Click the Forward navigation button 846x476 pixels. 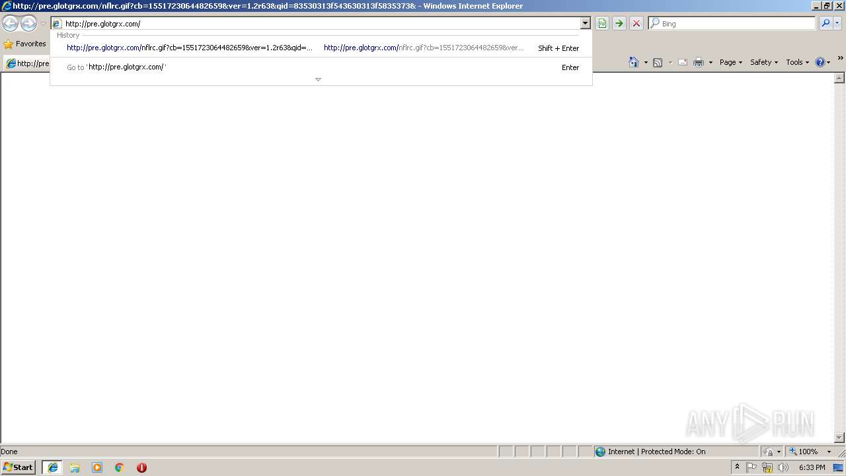coord(28,24)
